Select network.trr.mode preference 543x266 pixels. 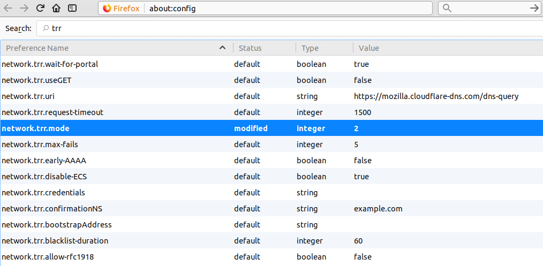[271, 128]
